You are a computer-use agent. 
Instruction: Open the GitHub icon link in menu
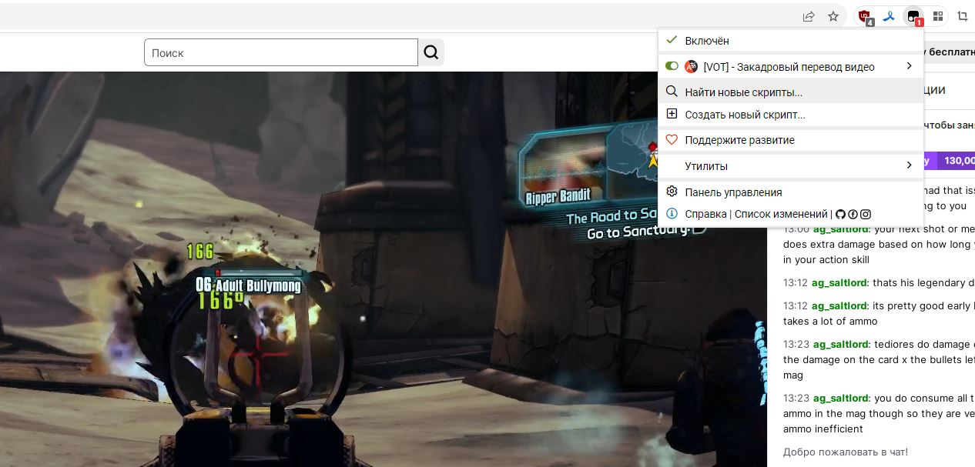[841, 215]
